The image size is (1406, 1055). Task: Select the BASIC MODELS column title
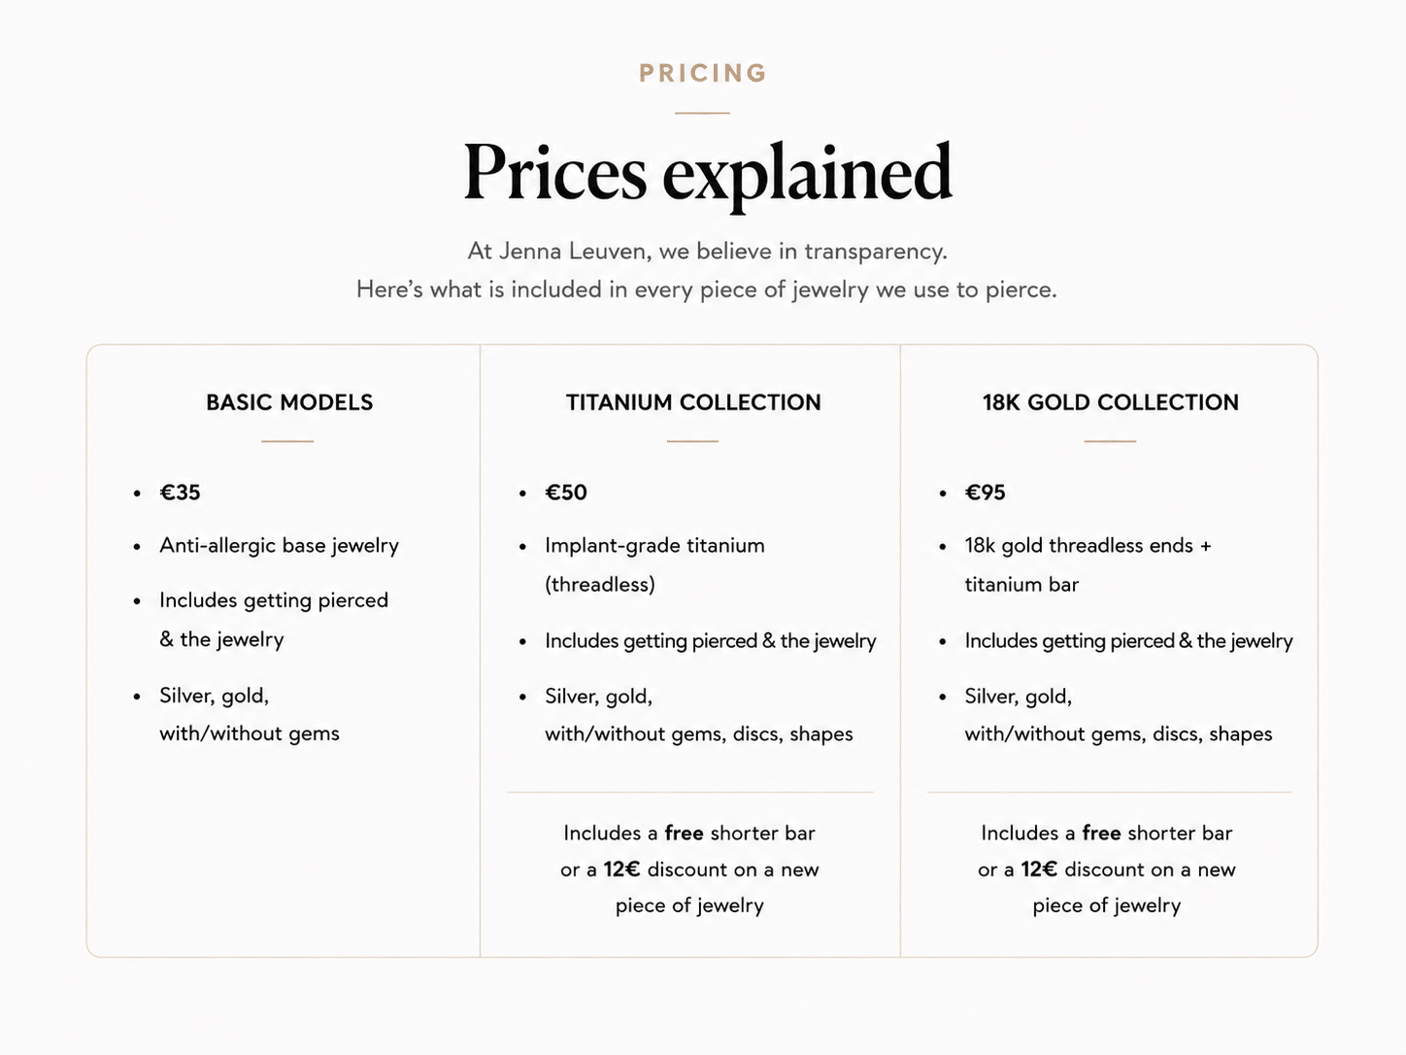(x=289, y=402)
